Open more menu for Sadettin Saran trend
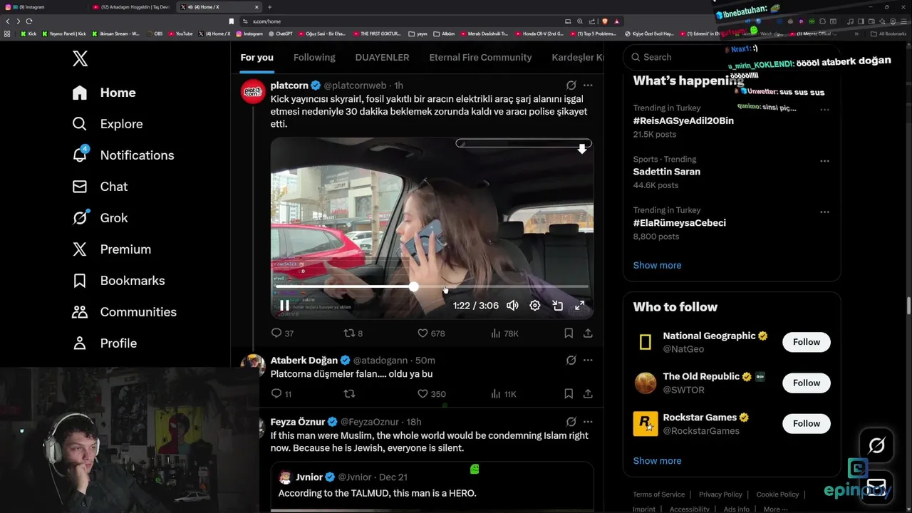912x513 pixels. 824,161
